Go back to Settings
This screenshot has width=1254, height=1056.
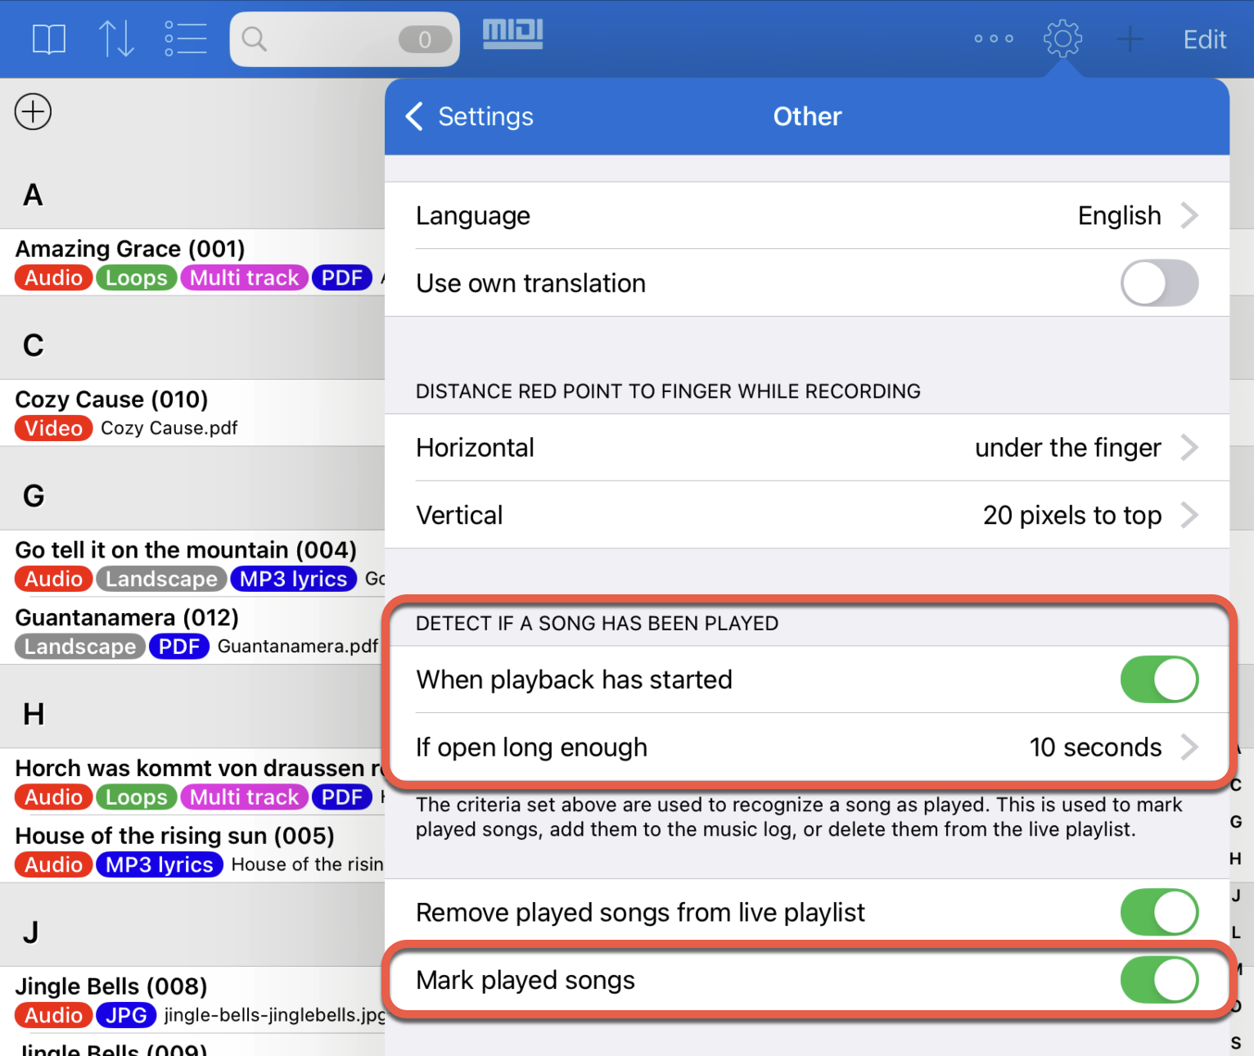[470, 117]
